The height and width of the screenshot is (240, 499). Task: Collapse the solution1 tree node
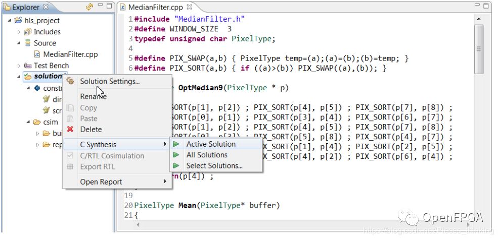click(19, 77)
